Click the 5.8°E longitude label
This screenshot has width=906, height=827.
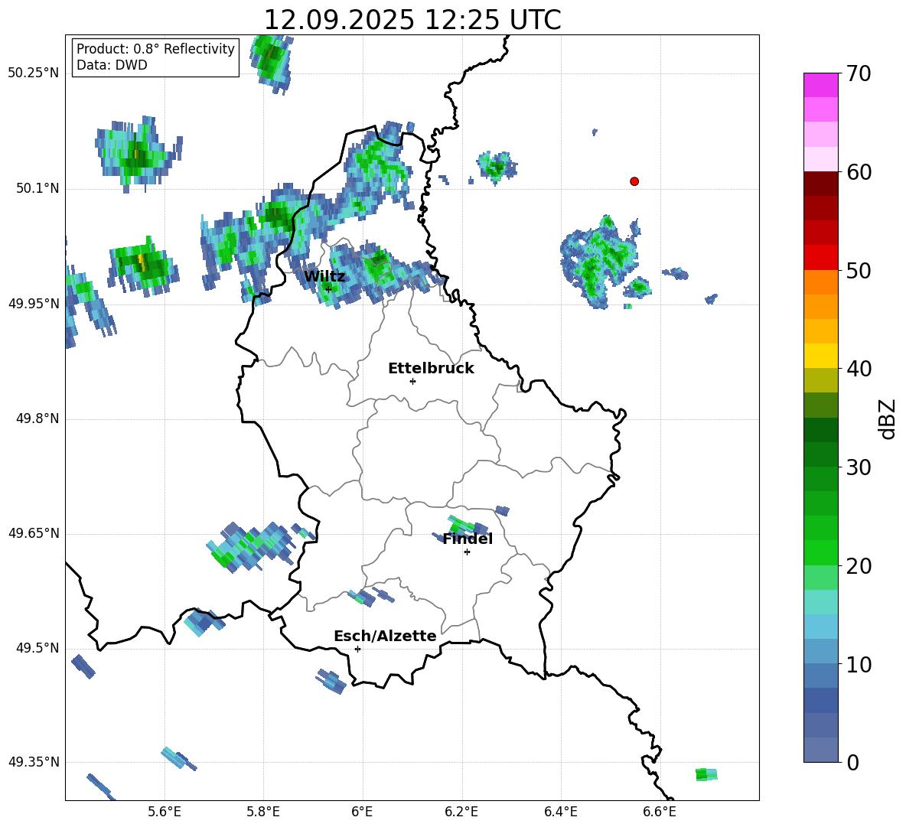click(263, 812)
